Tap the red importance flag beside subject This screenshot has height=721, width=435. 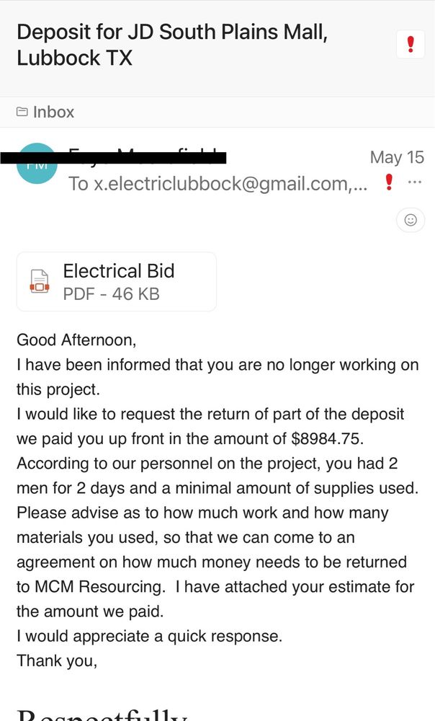[x=411, y=44]
